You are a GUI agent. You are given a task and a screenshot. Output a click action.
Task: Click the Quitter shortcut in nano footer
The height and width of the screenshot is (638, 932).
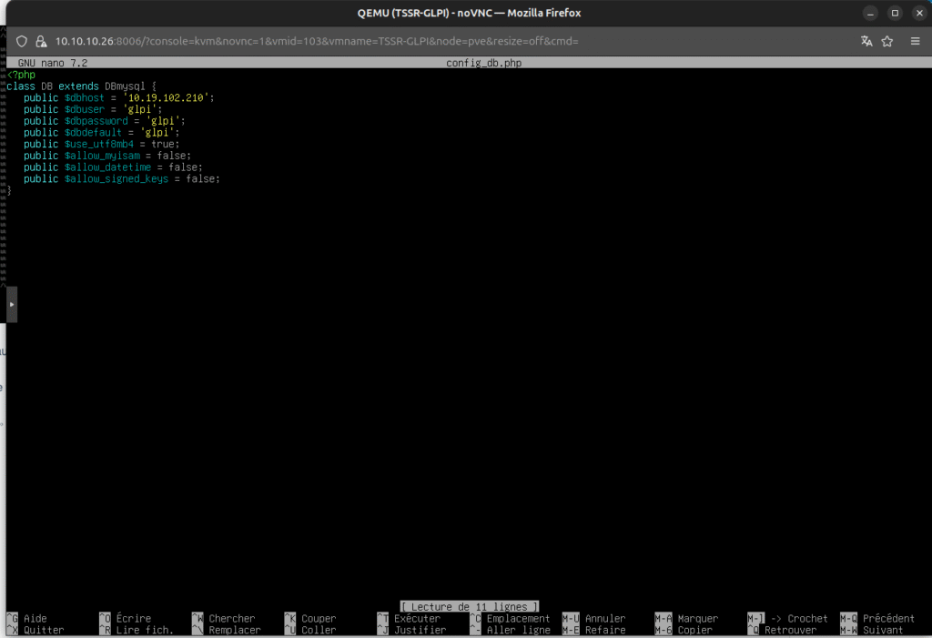pos(44,630)
